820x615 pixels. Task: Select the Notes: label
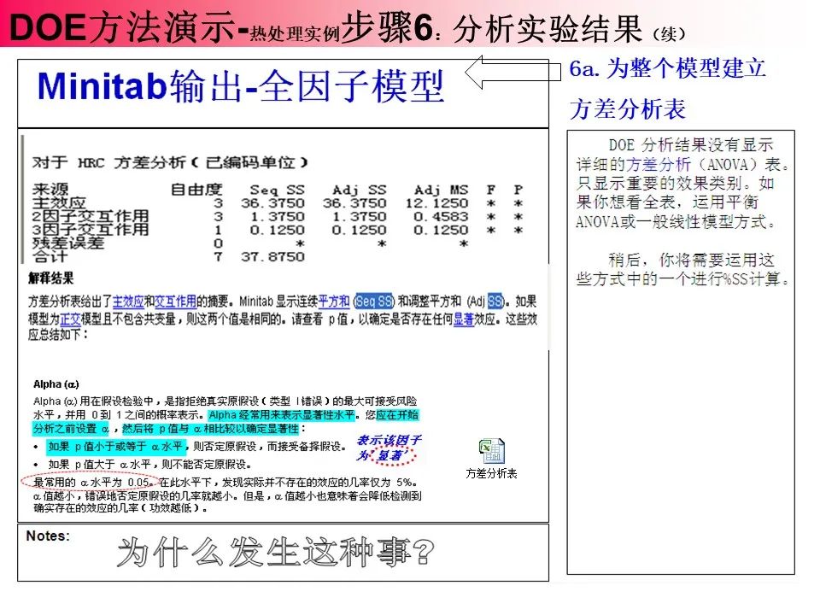coord(48,536)
